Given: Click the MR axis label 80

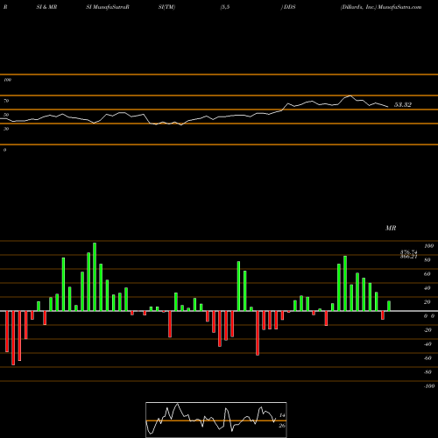Looking at the screenshot, I should 427,260.
